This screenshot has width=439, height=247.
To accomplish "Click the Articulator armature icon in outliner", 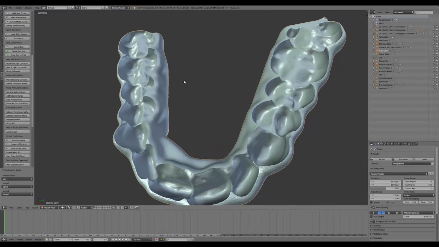I will (x=377, y=37).
